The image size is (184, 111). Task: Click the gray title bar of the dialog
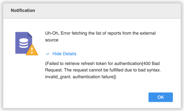pos(92,11)
